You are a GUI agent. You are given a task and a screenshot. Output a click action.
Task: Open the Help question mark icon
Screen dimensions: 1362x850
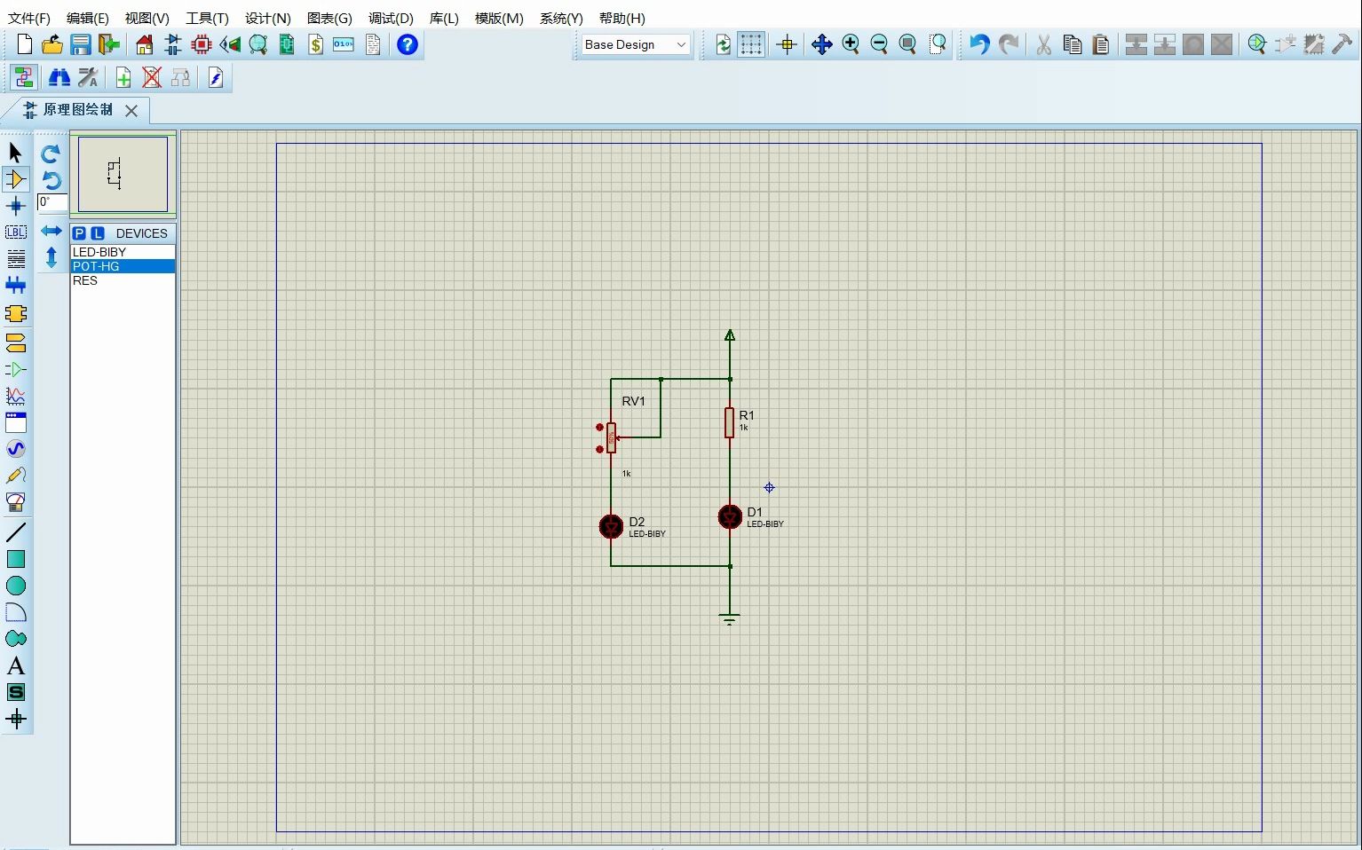coord(408,44)
